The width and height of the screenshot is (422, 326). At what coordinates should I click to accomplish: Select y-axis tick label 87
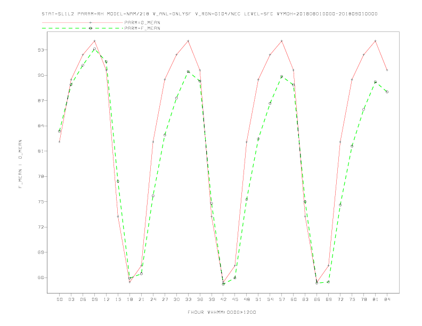pos(41,101)
